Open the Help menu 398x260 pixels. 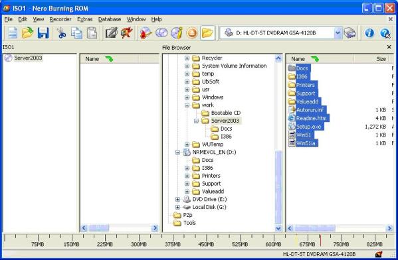click(156, 19)
